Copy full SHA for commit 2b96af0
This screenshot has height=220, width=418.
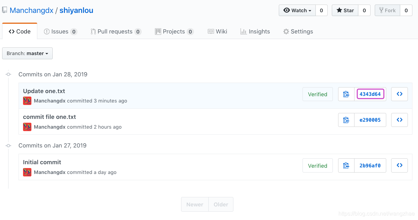[346, 166]
